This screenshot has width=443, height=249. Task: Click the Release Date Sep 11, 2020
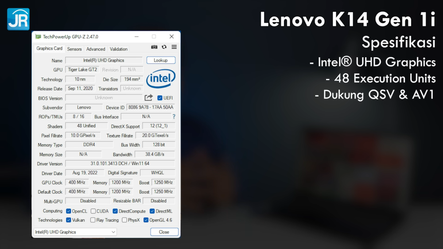tap(80, 89)
